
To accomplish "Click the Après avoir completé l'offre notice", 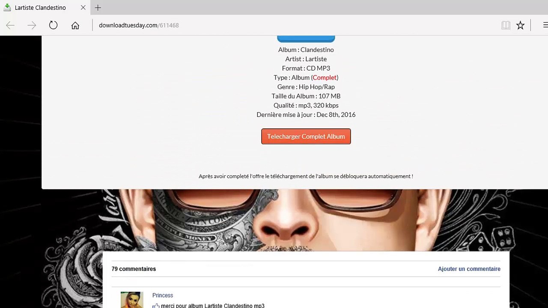I will tap(306, 176).
